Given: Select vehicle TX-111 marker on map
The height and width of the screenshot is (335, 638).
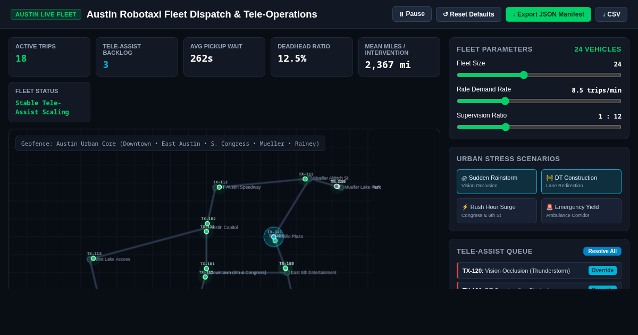Looking at the screenshot, I should point(305,179).
